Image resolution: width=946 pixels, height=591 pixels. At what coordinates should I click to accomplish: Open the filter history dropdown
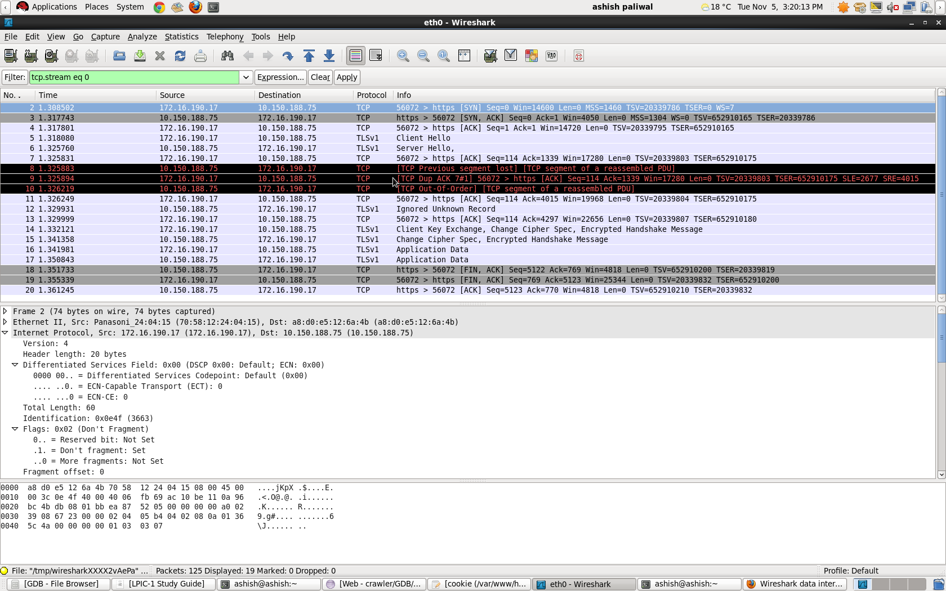click(246, 77)
